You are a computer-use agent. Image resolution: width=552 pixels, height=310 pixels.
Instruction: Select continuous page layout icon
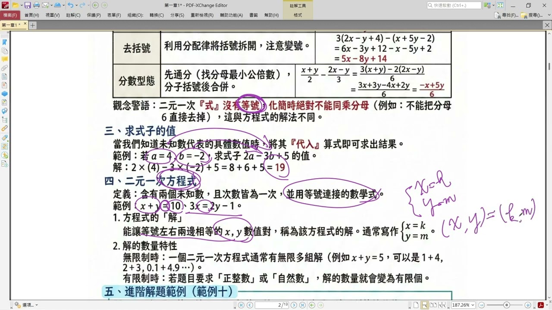tap(425, 305)
